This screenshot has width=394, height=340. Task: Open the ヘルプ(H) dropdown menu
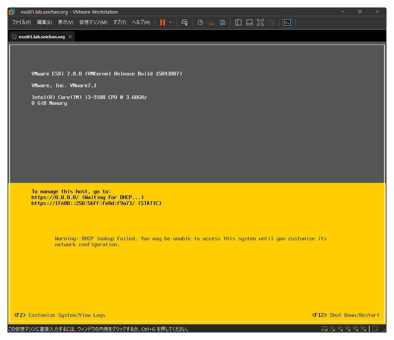pos(141,22)
